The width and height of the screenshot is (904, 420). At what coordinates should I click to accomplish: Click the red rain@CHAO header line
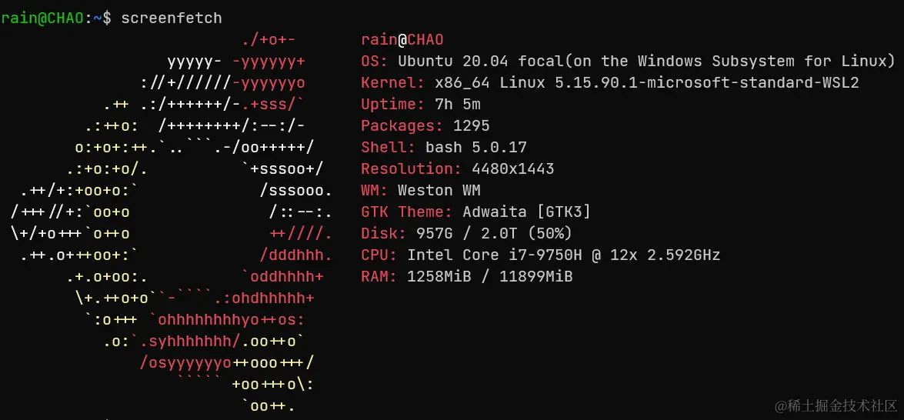[x=402, y=40]
